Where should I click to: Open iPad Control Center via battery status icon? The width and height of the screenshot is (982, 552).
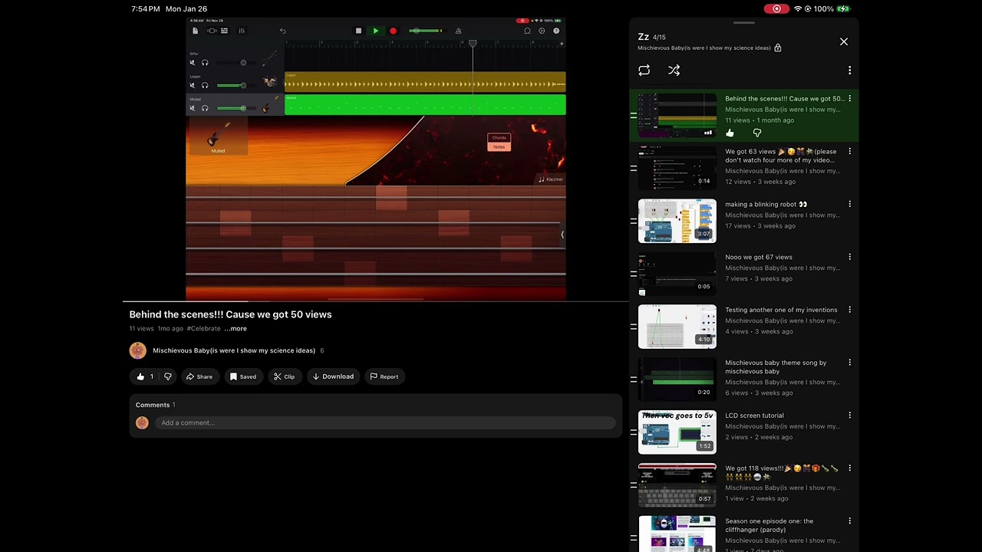point(843,9)
